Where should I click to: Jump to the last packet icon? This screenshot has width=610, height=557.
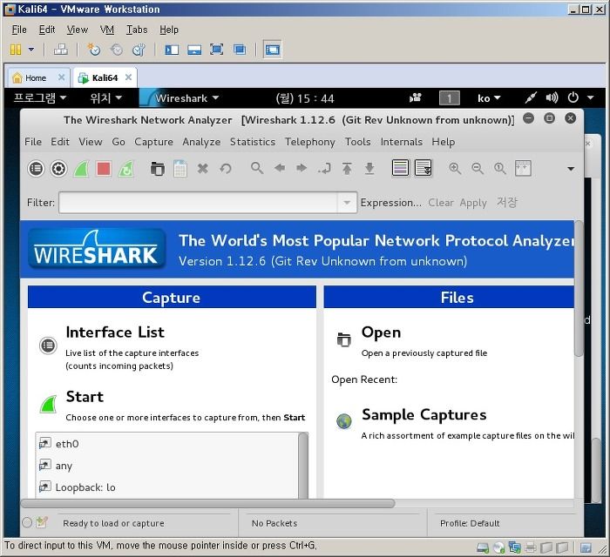pyautogui.click(x=369, y=169)
